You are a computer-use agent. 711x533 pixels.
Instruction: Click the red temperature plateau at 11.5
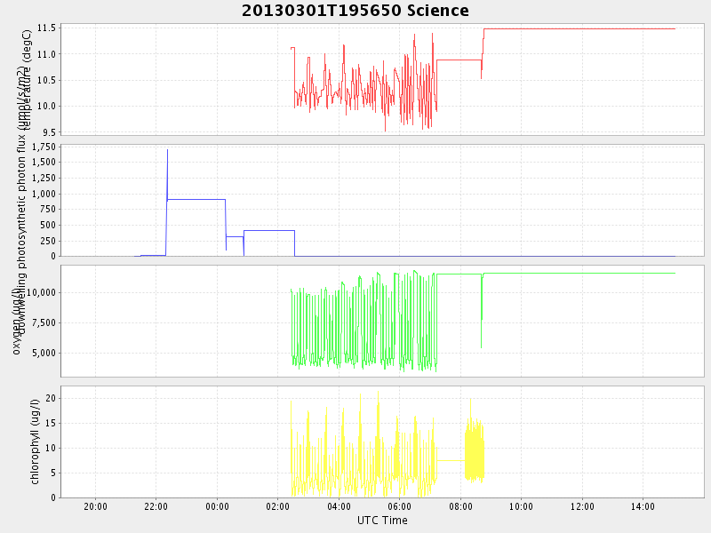point(579,29)
